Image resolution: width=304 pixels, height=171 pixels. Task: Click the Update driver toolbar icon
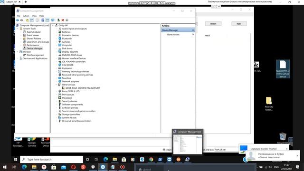(x=58, y=20)
